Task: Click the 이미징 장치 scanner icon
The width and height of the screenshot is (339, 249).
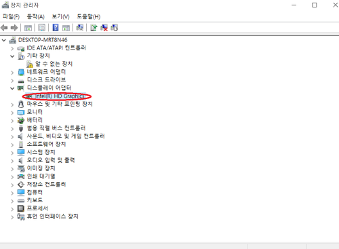Action: [x=21, y=168]
